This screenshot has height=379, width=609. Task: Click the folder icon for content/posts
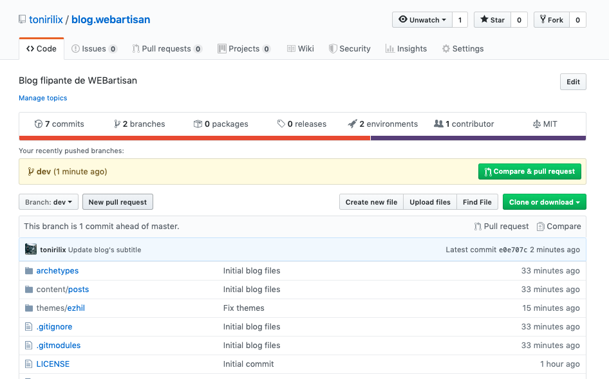tap(29, 290)
